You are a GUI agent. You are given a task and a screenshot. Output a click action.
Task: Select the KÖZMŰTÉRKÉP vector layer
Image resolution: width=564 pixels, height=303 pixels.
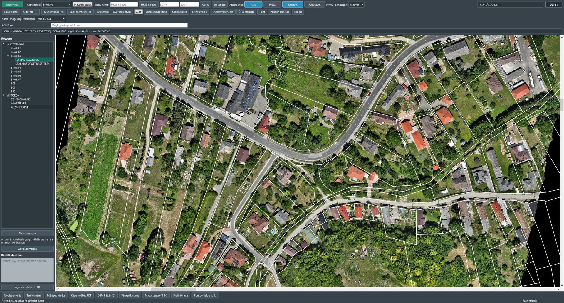point(20,107)
